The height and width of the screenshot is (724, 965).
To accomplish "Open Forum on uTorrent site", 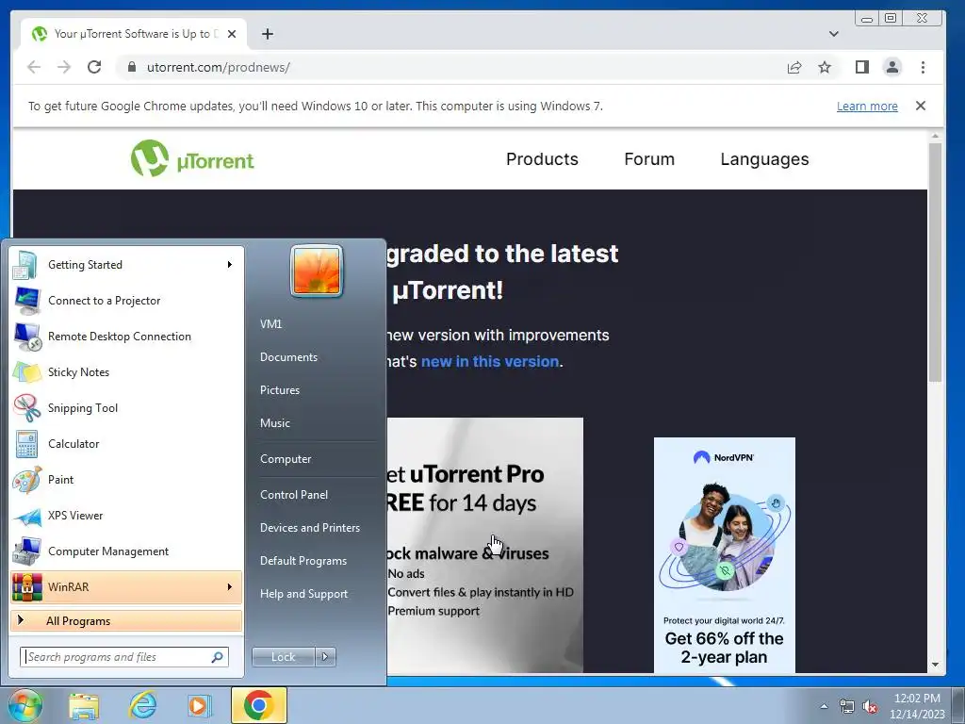I will click(x=649, y=158).
